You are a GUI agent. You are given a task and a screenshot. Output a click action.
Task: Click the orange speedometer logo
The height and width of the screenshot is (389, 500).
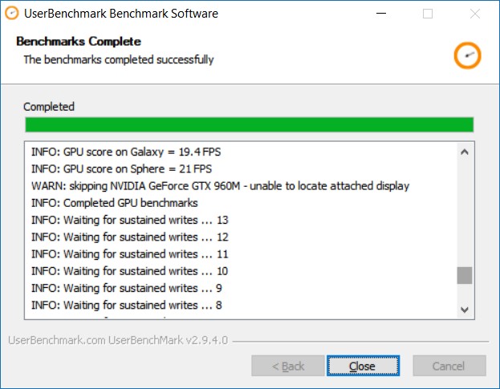[466, 55]
